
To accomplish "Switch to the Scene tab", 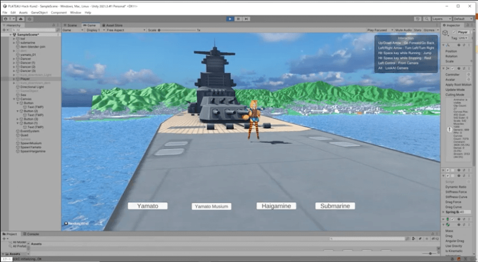I will (x=70, y=25).
